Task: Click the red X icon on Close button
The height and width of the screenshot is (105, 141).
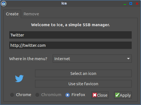Action: tap(95, 95)
